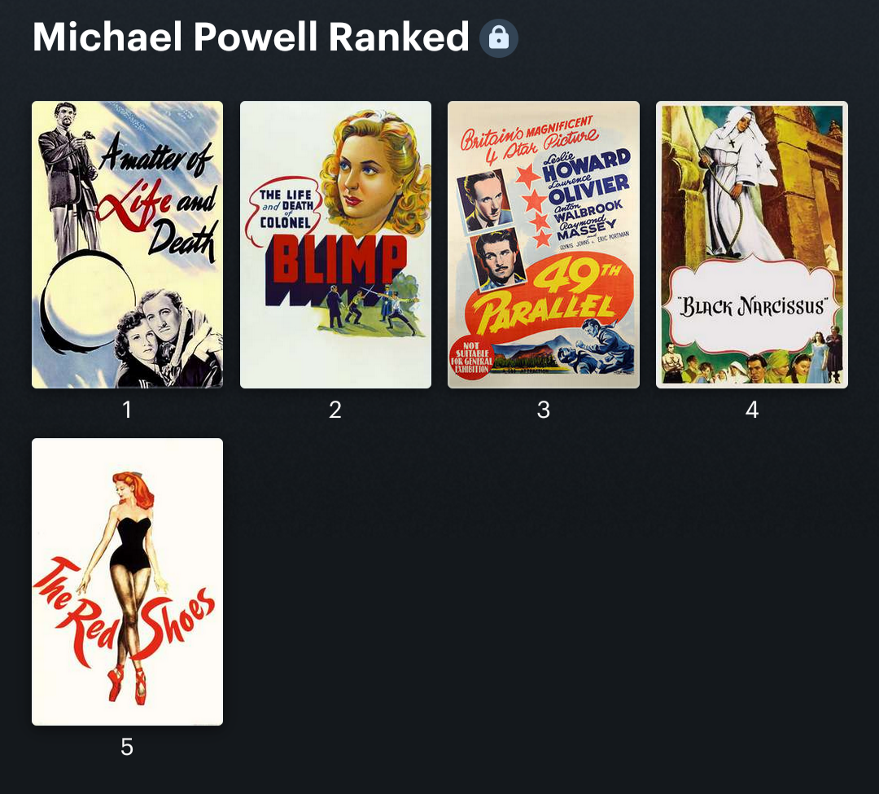The image size is (879, 794).
Task: Select the 49th Parallel film poster
Action: (544, 244)
